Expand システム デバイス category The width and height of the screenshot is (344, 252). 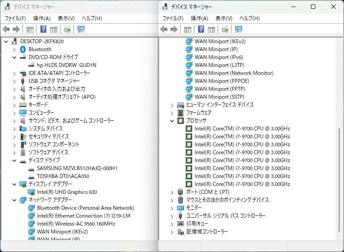point(14,129)
